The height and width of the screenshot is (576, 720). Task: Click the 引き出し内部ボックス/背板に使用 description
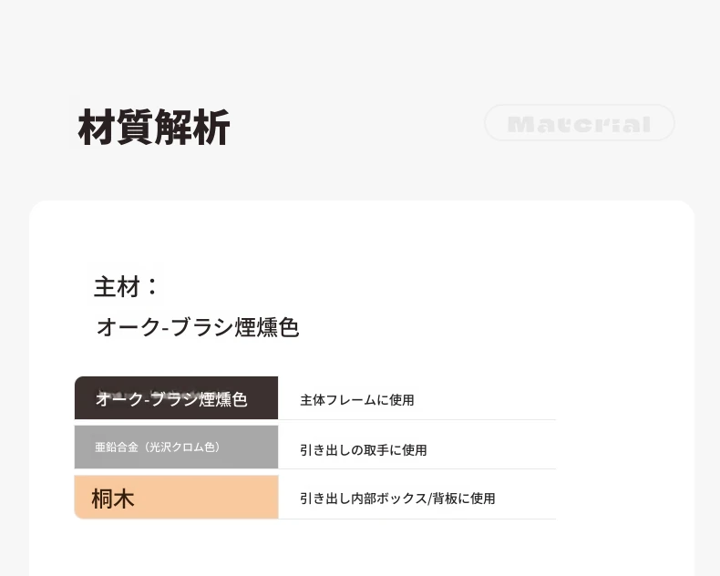point(397,499)
